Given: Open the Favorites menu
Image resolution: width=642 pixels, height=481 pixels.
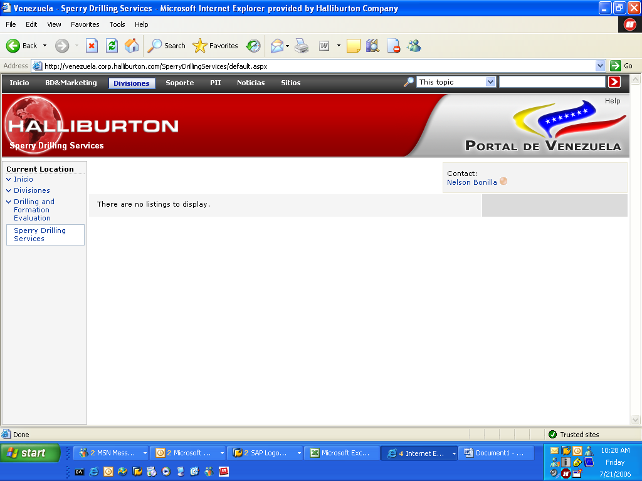Looking at the screenshot, I should coord(85,24).
